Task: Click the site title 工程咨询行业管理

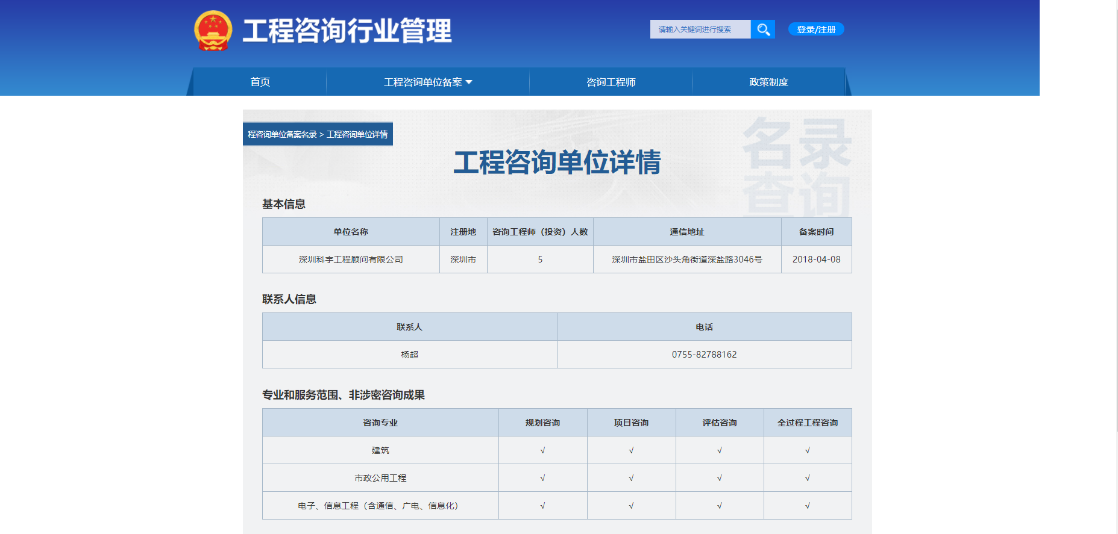Action: point(347,31)
